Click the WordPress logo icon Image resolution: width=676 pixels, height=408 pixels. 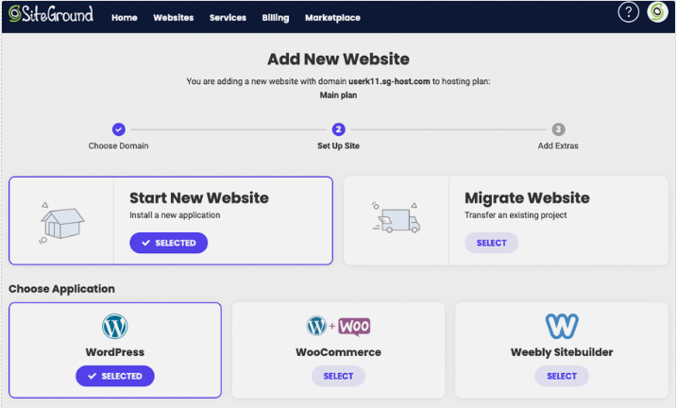click(114, 326)
